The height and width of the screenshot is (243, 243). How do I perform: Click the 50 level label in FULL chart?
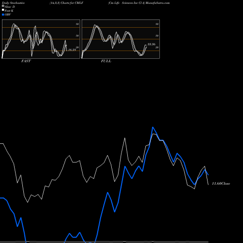[x=157, y=35]
